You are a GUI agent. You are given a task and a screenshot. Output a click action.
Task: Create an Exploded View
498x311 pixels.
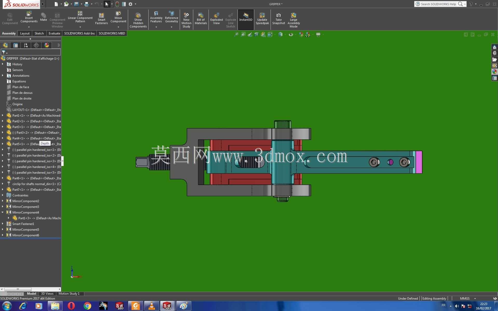(216, 19)
